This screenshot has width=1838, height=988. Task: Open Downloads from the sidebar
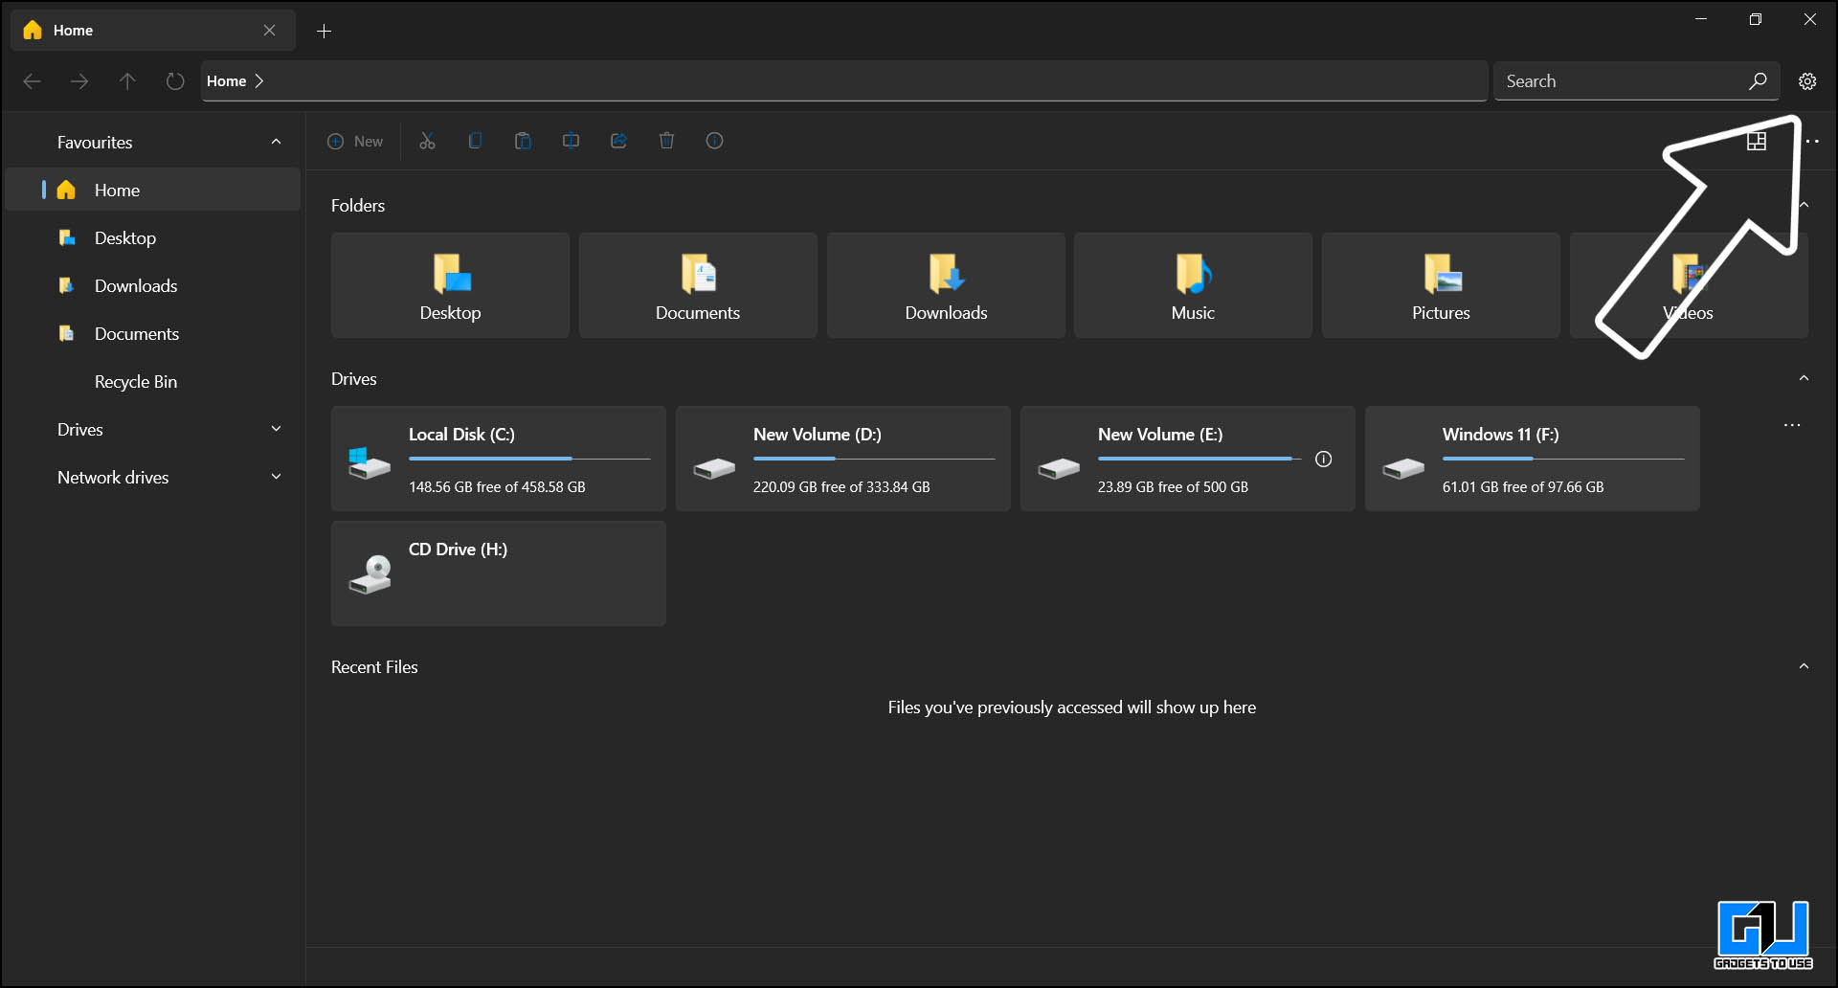(136, 285)
